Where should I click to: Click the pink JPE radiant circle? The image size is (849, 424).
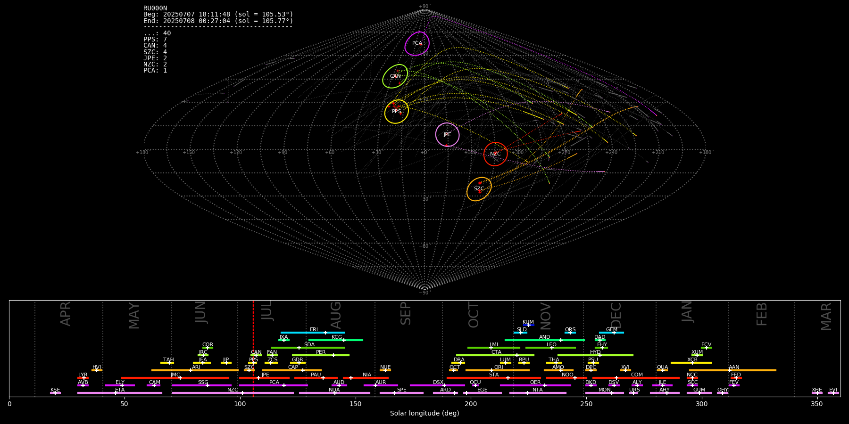click(x=447, y=135)
